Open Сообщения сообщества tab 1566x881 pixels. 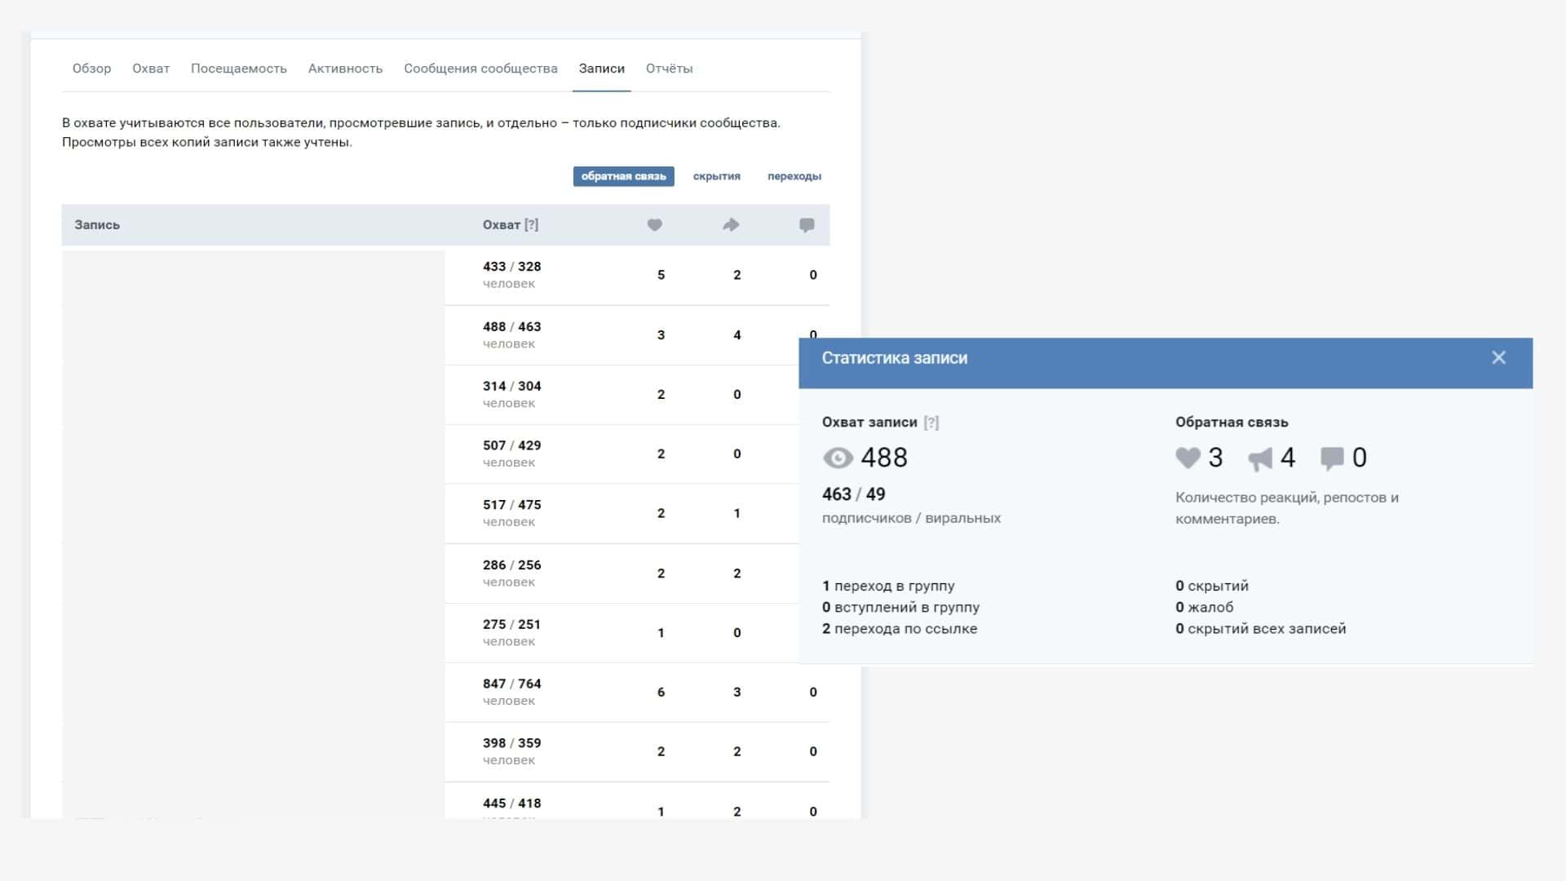coord(480,69)
